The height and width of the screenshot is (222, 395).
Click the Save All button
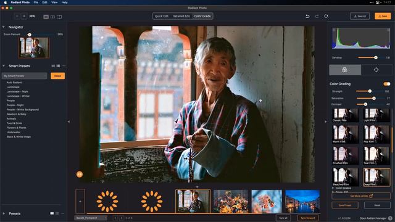click(360, 16)
